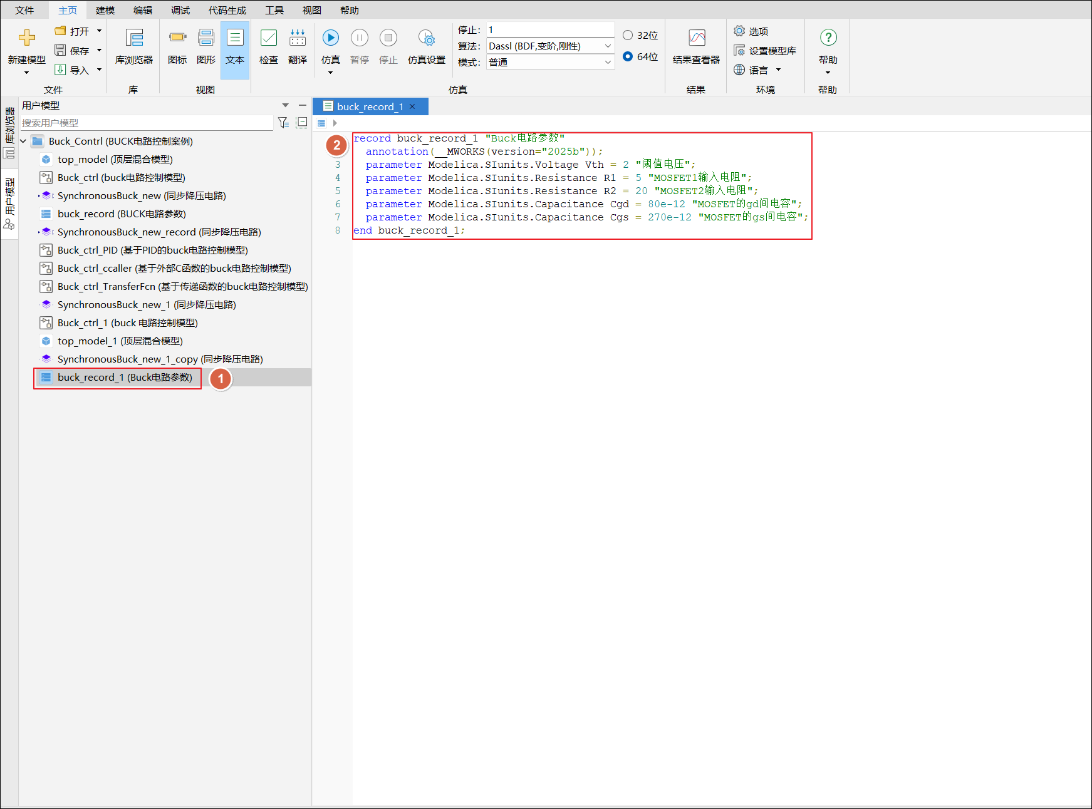Image resolution: width=1092 pixels, height=809 pixels.
Task: Open the 建模 ribbon tab
Action: pyautogui.click(x=105, y=10)
